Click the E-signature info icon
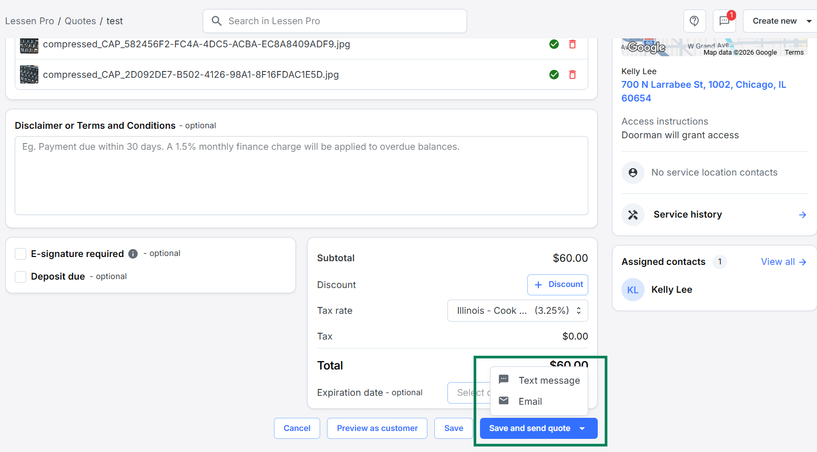Viewport: 817px width, 452px height. [x=133, y=254]
